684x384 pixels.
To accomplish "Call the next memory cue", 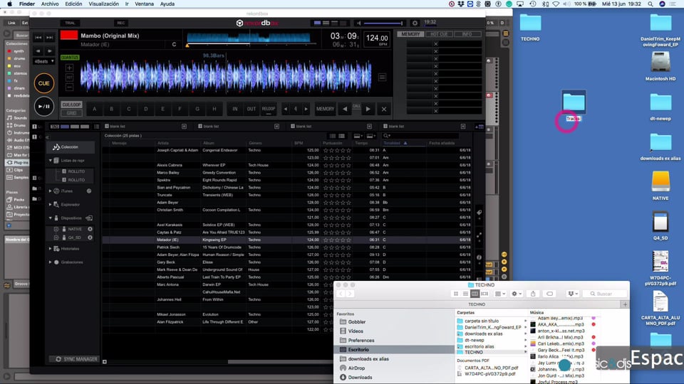I will pos(368,109).
